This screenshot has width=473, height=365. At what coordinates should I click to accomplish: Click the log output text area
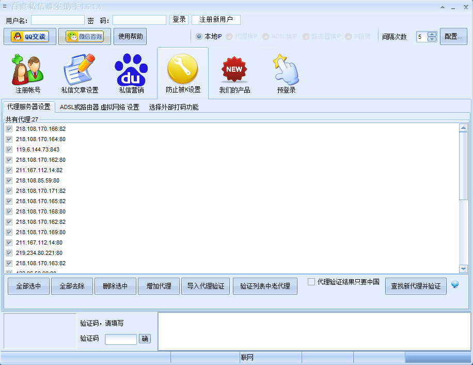(314, 331)
